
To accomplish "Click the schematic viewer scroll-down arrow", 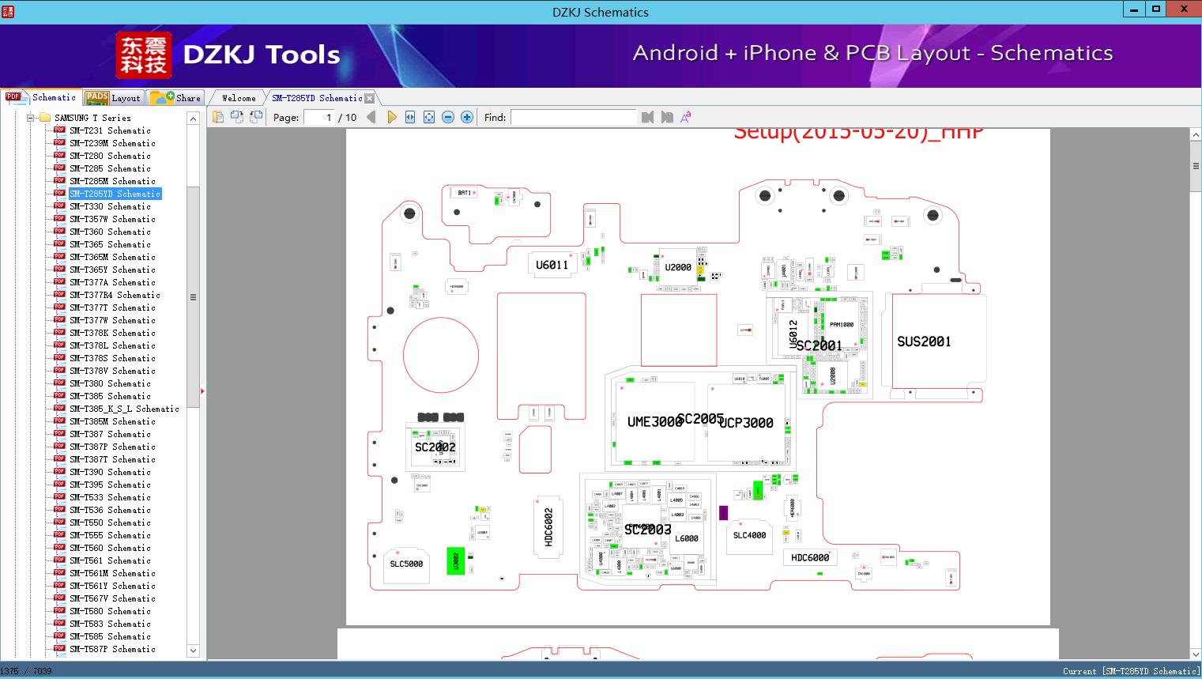I will (x=1195, y=654).
